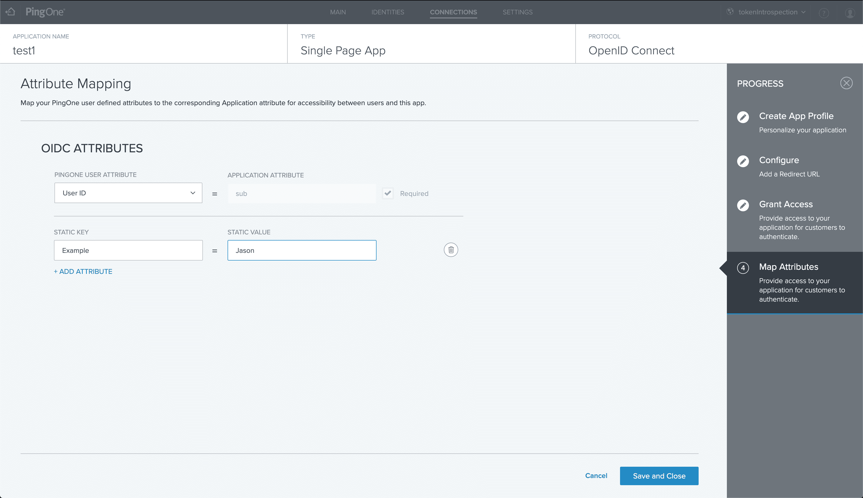Click the Attribute Mapping heading

(x=76, y=84)
